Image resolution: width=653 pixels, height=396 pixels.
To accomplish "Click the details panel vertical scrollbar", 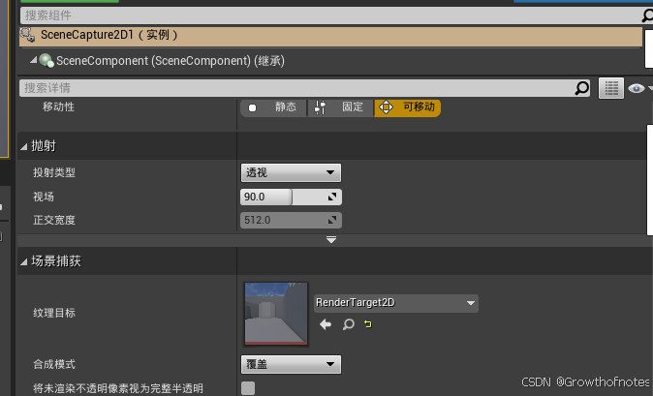I will click(650, 180).
